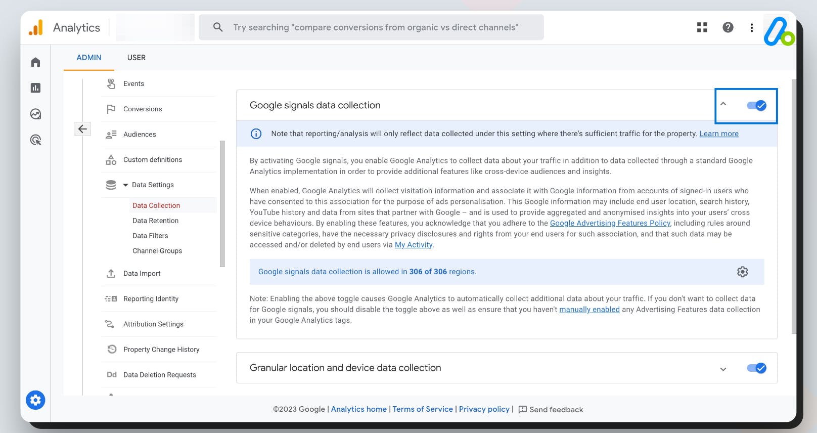Screen dimensions: 817x433
Task: Collapse the Google signals section chevron
Action: pos(723,104)
